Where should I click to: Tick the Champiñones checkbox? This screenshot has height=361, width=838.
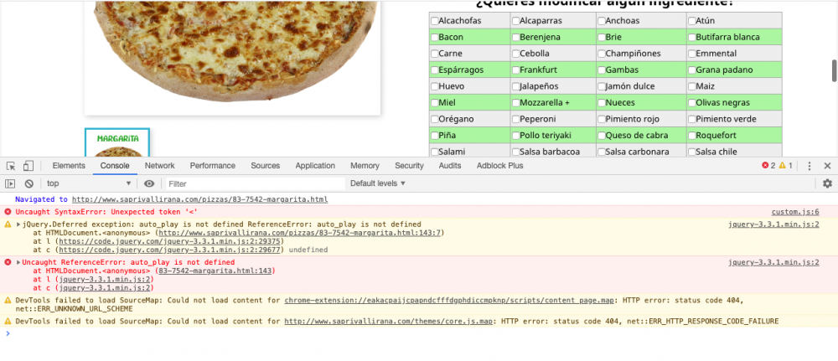tap(602, 54)
